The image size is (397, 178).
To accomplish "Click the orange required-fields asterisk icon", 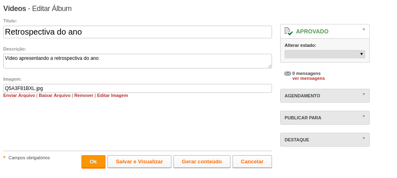I will coord(4,157).
